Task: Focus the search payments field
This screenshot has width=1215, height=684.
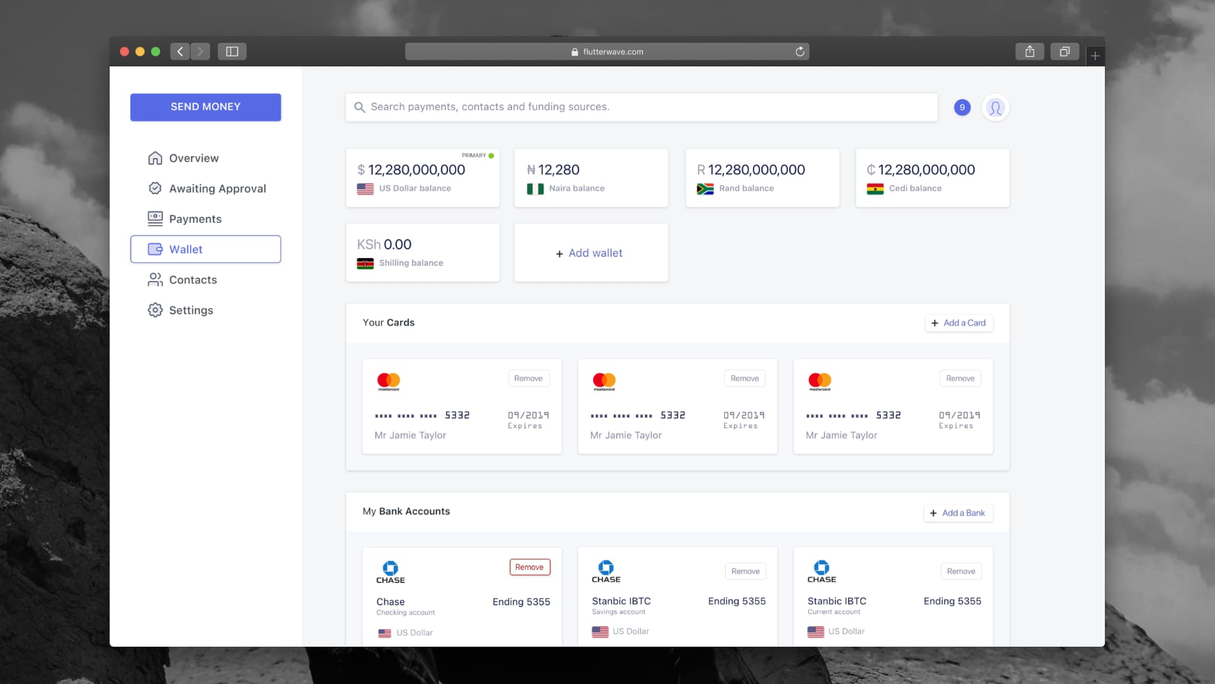Action: click(x=642, y=107)
